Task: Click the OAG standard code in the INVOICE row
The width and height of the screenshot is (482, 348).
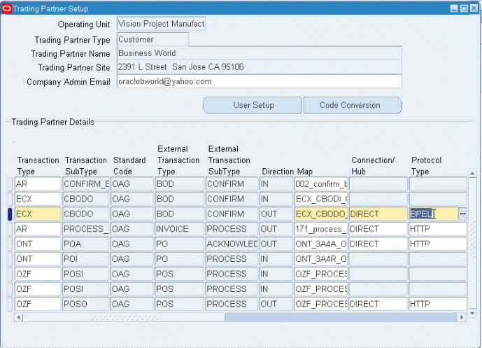Action: coord(132,229)
